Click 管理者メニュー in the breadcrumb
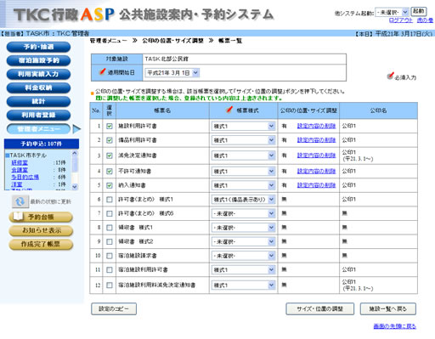This screenshot has height=339, width=435. click(x=109, y=41)
